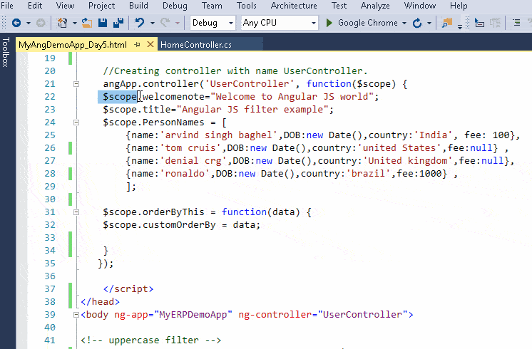Open the Debug configuration combo box
The width and height of the screenshot is (532, 349).
213,23
